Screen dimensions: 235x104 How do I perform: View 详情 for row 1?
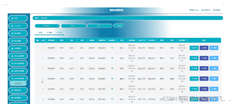point(194,48)
